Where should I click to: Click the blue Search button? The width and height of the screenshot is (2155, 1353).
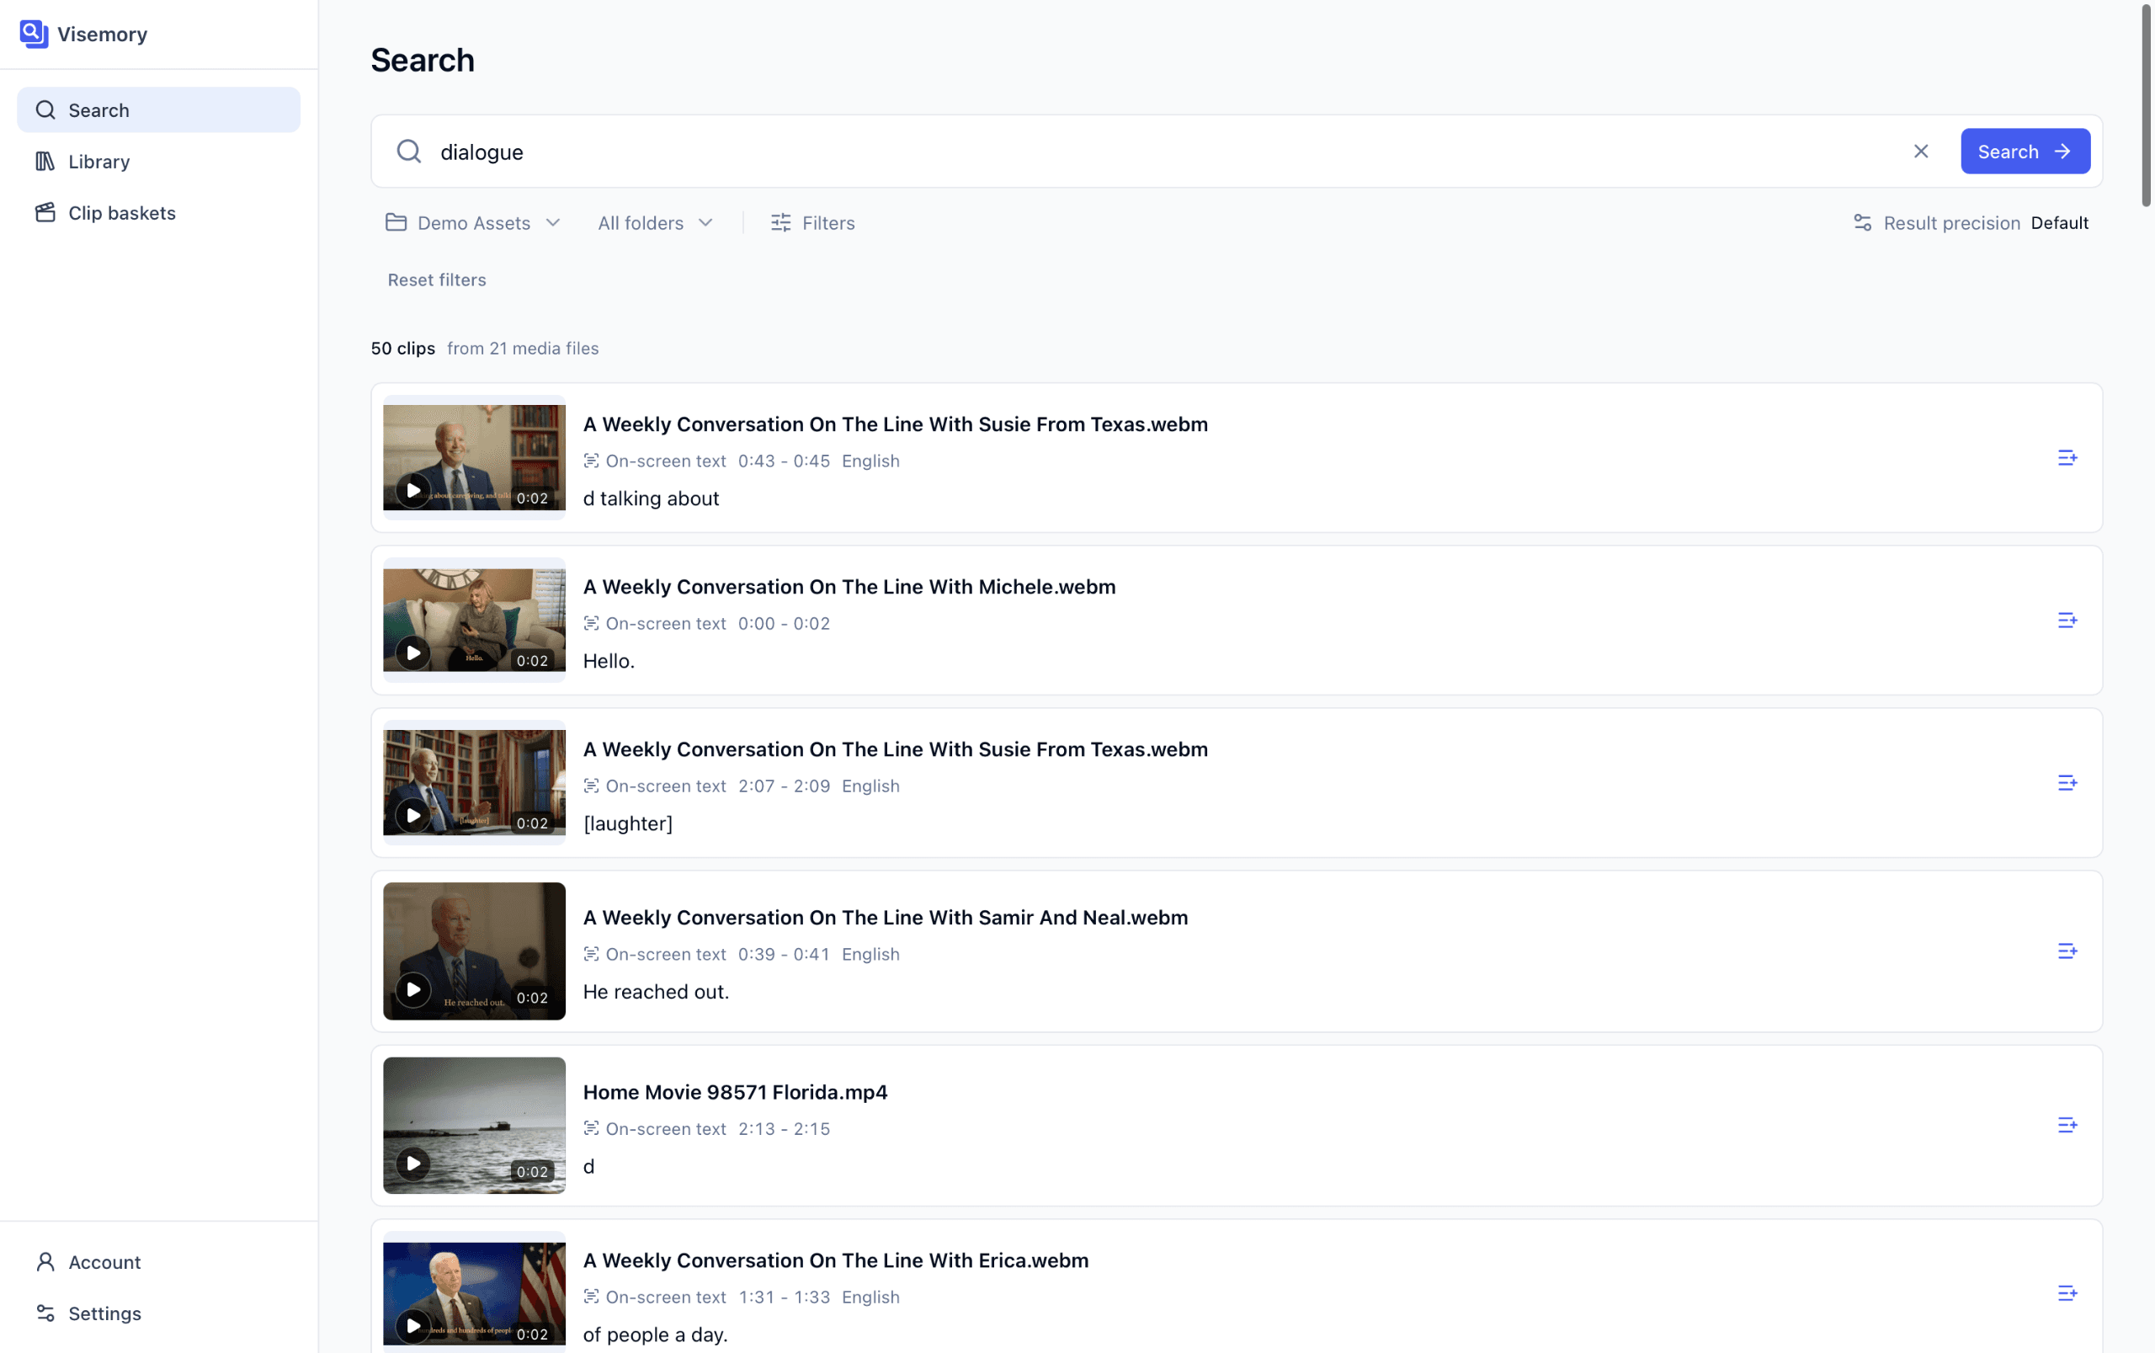point(2025,152)
